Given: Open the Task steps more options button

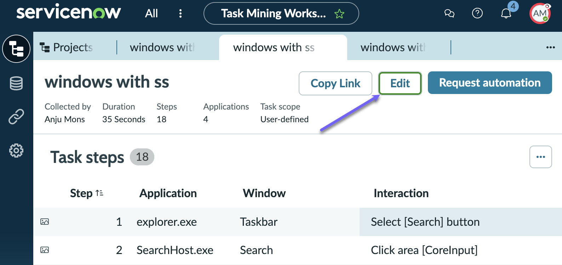Looking at the screenshot, I should [540, 157].
